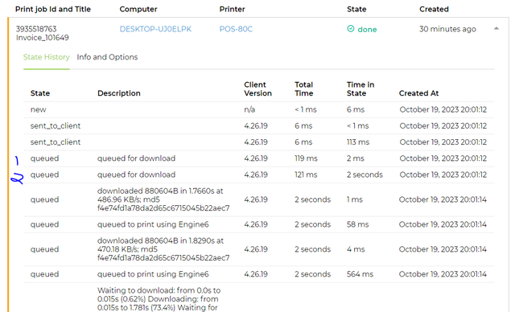Image resolution: width=515 pixels, height=312 pixels.
Task: Click the '564 ms' time in state cell
Action: 360,274
